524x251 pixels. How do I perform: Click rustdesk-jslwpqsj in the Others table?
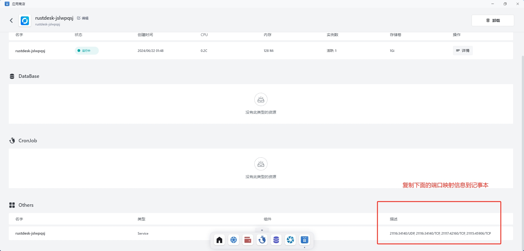[x=30, y=233]
